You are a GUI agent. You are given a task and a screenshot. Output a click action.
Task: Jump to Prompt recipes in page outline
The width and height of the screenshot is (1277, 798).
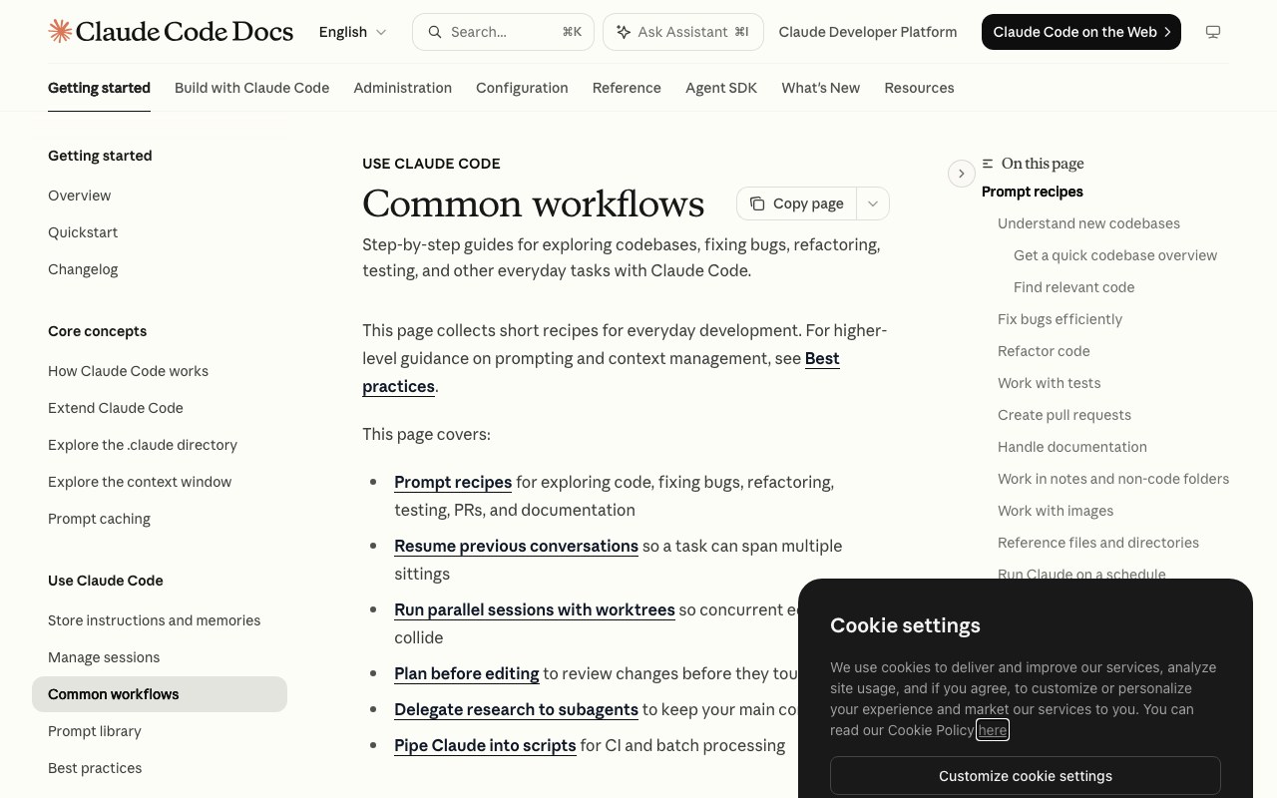pos(1032,192)
